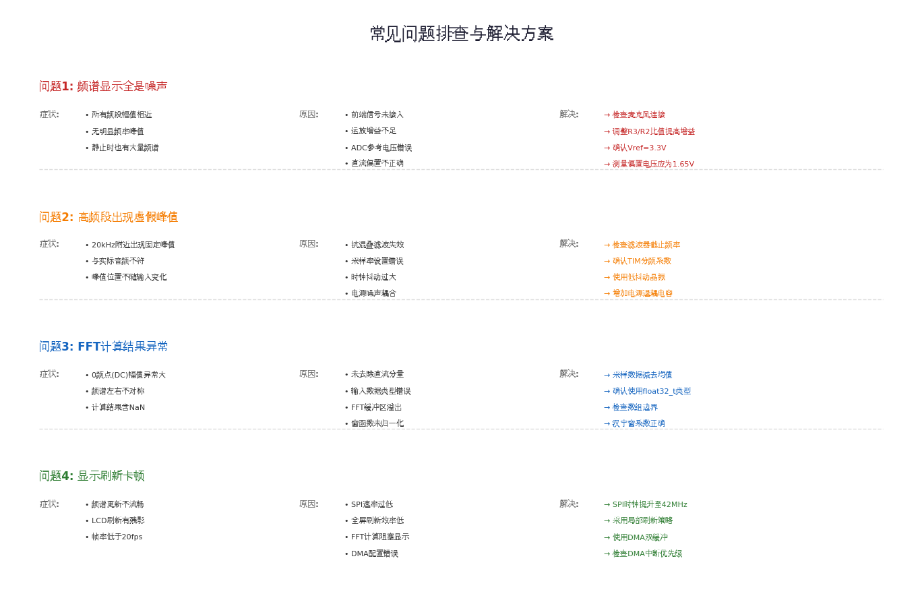This screenshot has width=922, height=598.
Task: Click cause FFT计算阻塞显示
Action: pyautogui.click(x=381, y=537)
